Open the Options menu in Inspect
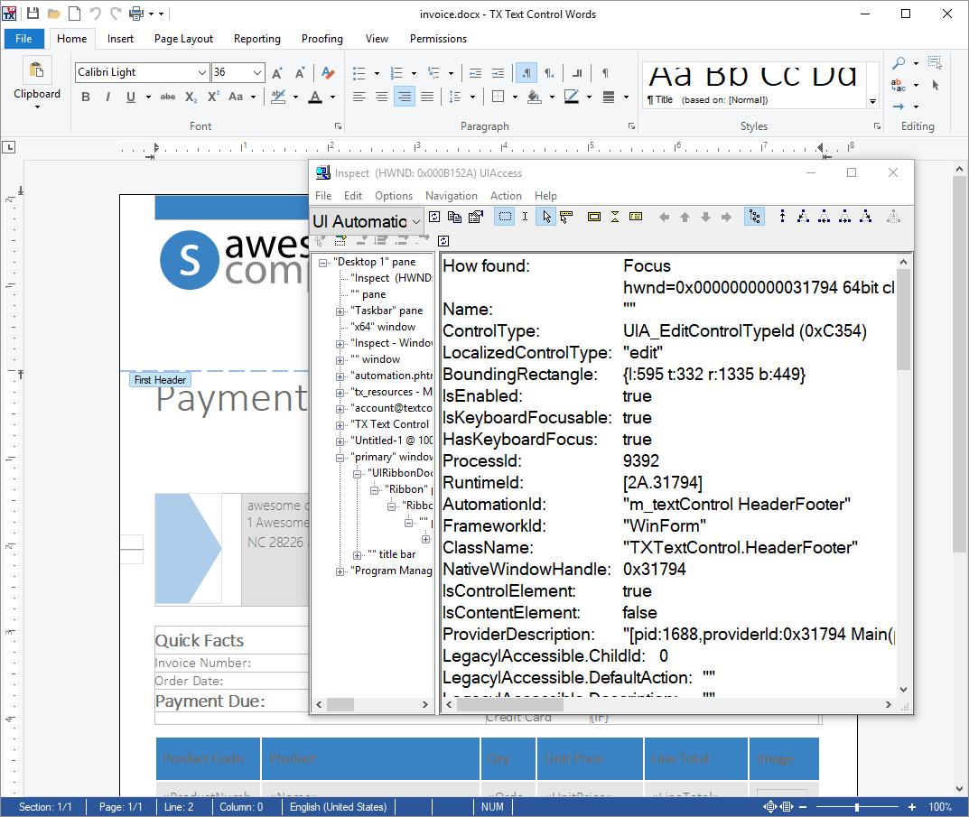Screen dimensions: 969x817 coord(394,195)
